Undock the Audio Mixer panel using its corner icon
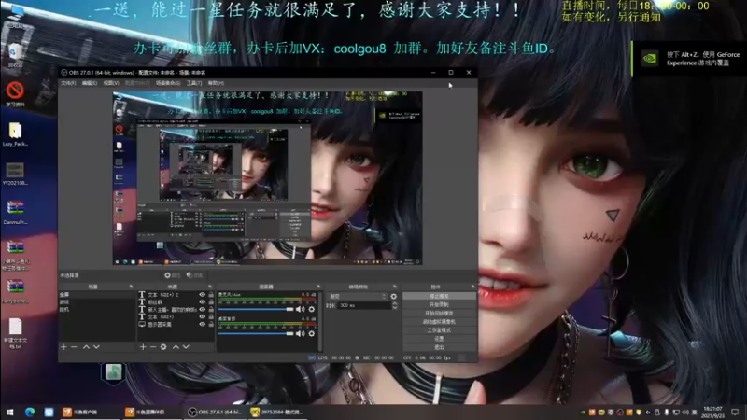This screenshot has width=747, height=420. point(318,287)
